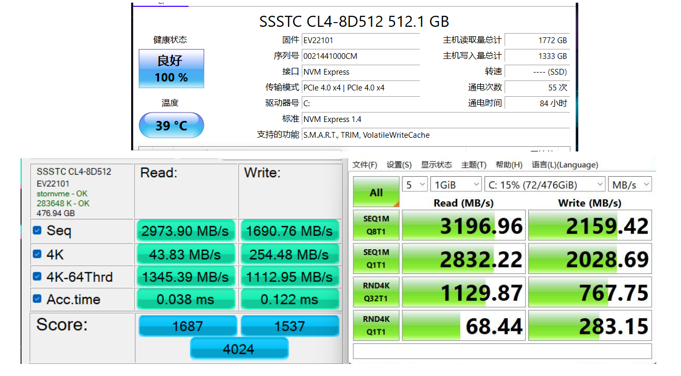Start the RND4K Q32T1 test
Image resolution: width=681 pixels, height=376 pixels.
pyautogui.click(x=376, y=292)
